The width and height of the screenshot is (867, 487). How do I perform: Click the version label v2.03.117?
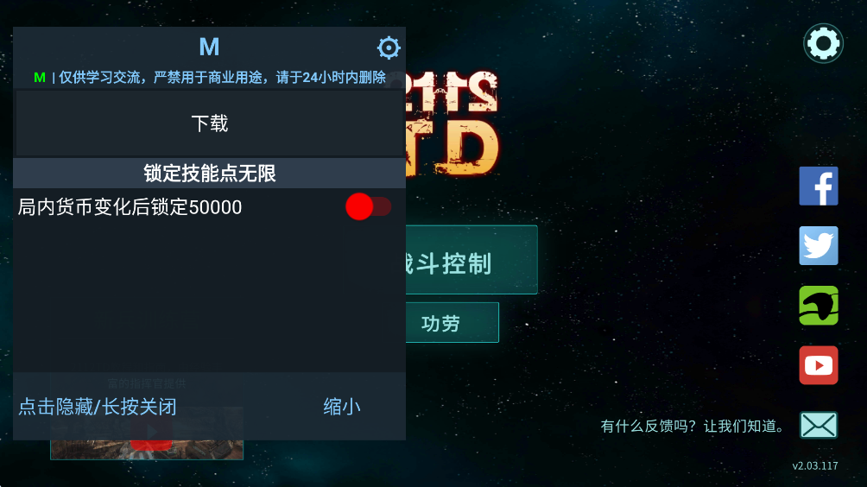pyautogui.click(x=815, y=466)
